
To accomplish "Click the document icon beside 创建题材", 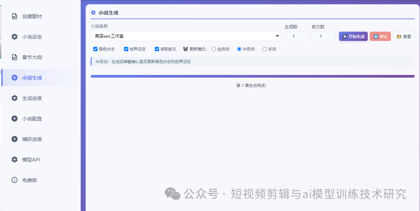I will tap(14, 16).
